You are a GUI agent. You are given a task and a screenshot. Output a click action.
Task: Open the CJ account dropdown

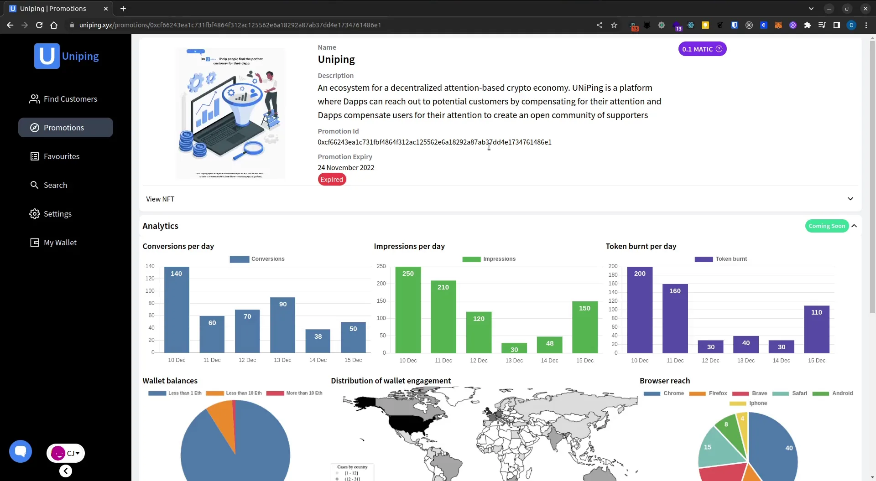point(66,453)
